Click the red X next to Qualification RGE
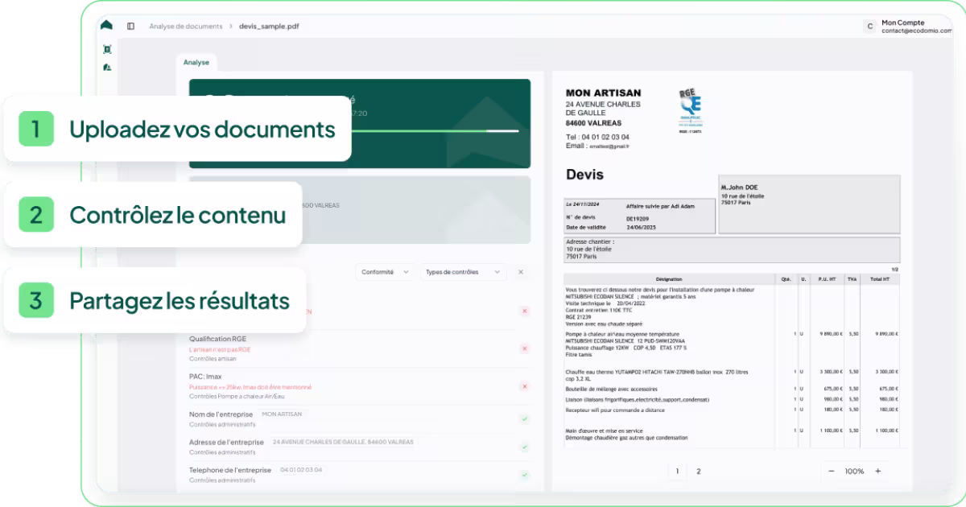 (524, 348)
